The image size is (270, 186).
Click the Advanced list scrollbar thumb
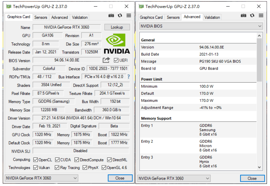259,60
